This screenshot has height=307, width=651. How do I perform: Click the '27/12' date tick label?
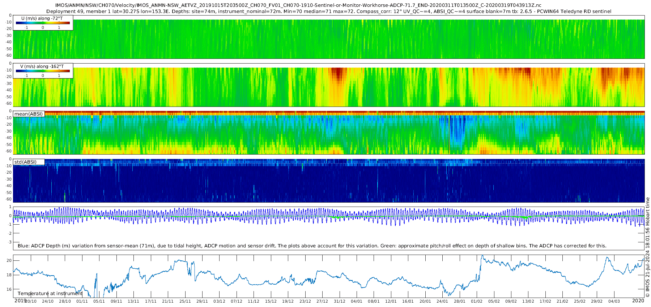click(322, 301)
